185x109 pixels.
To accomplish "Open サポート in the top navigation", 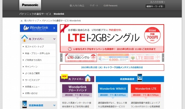I will click(94, 5).
